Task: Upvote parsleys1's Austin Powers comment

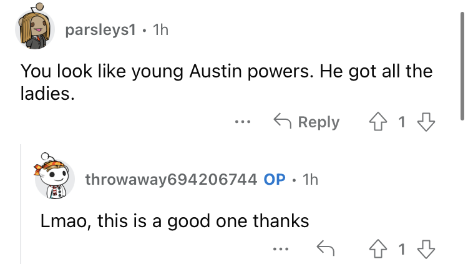Action: click(x=378, y=122)
